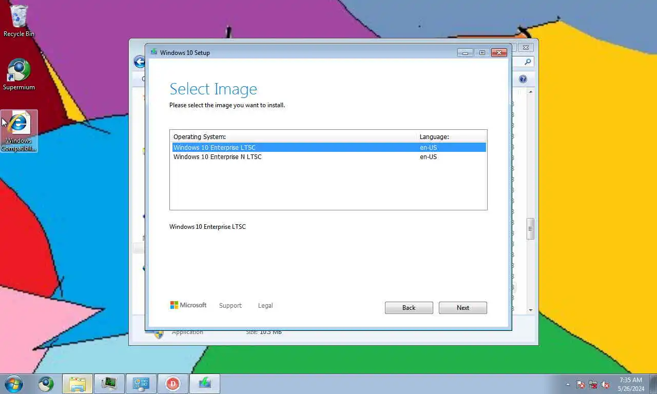Viewport: 657px width, 394px height.
Task: Show hidden tray icons arrow
Action: [x=568, y=384]
